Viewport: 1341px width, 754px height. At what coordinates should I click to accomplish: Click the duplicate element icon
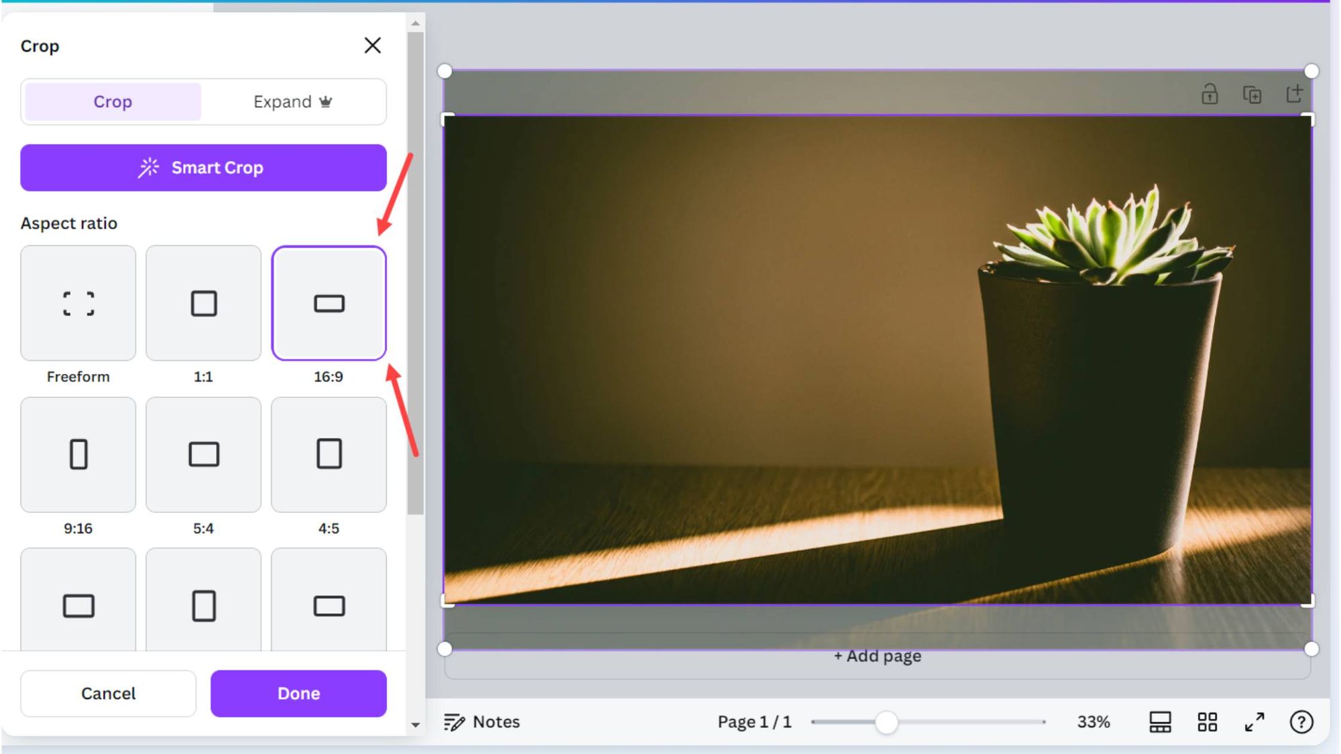coord(1250,95)
